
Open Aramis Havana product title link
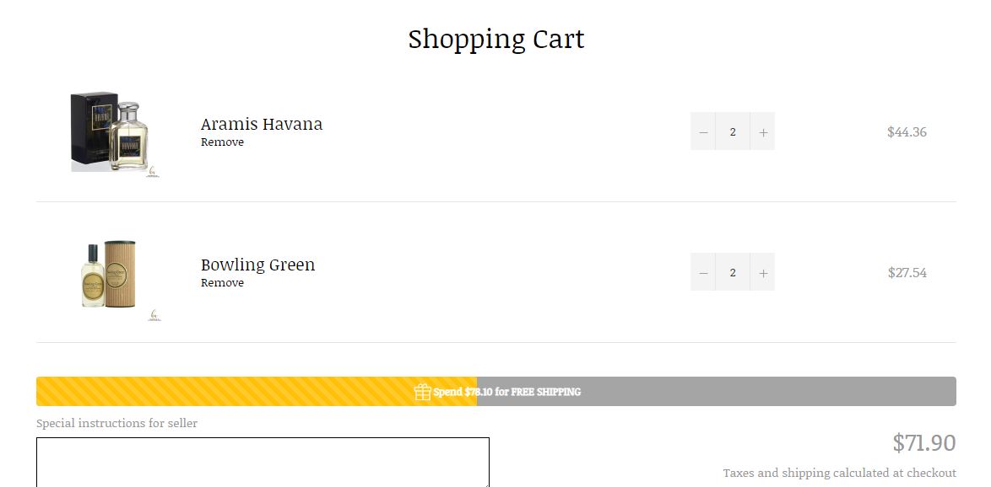coord(262,124)
